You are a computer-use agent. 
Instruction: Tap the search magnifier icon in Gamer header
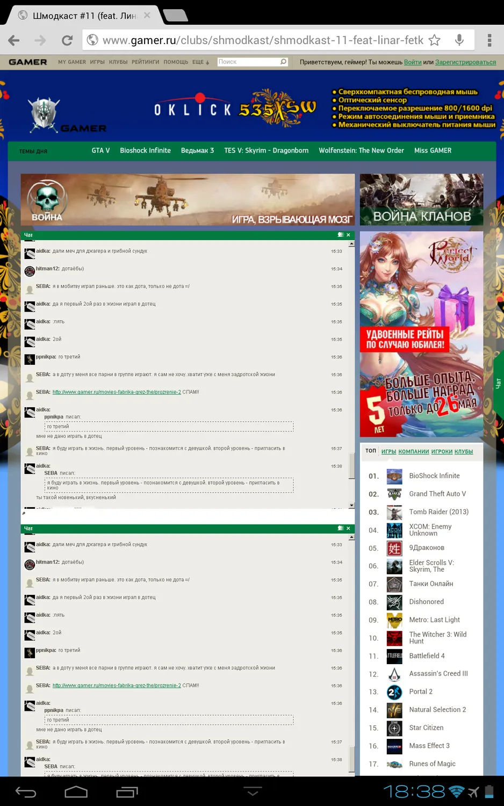coord(283,62)
